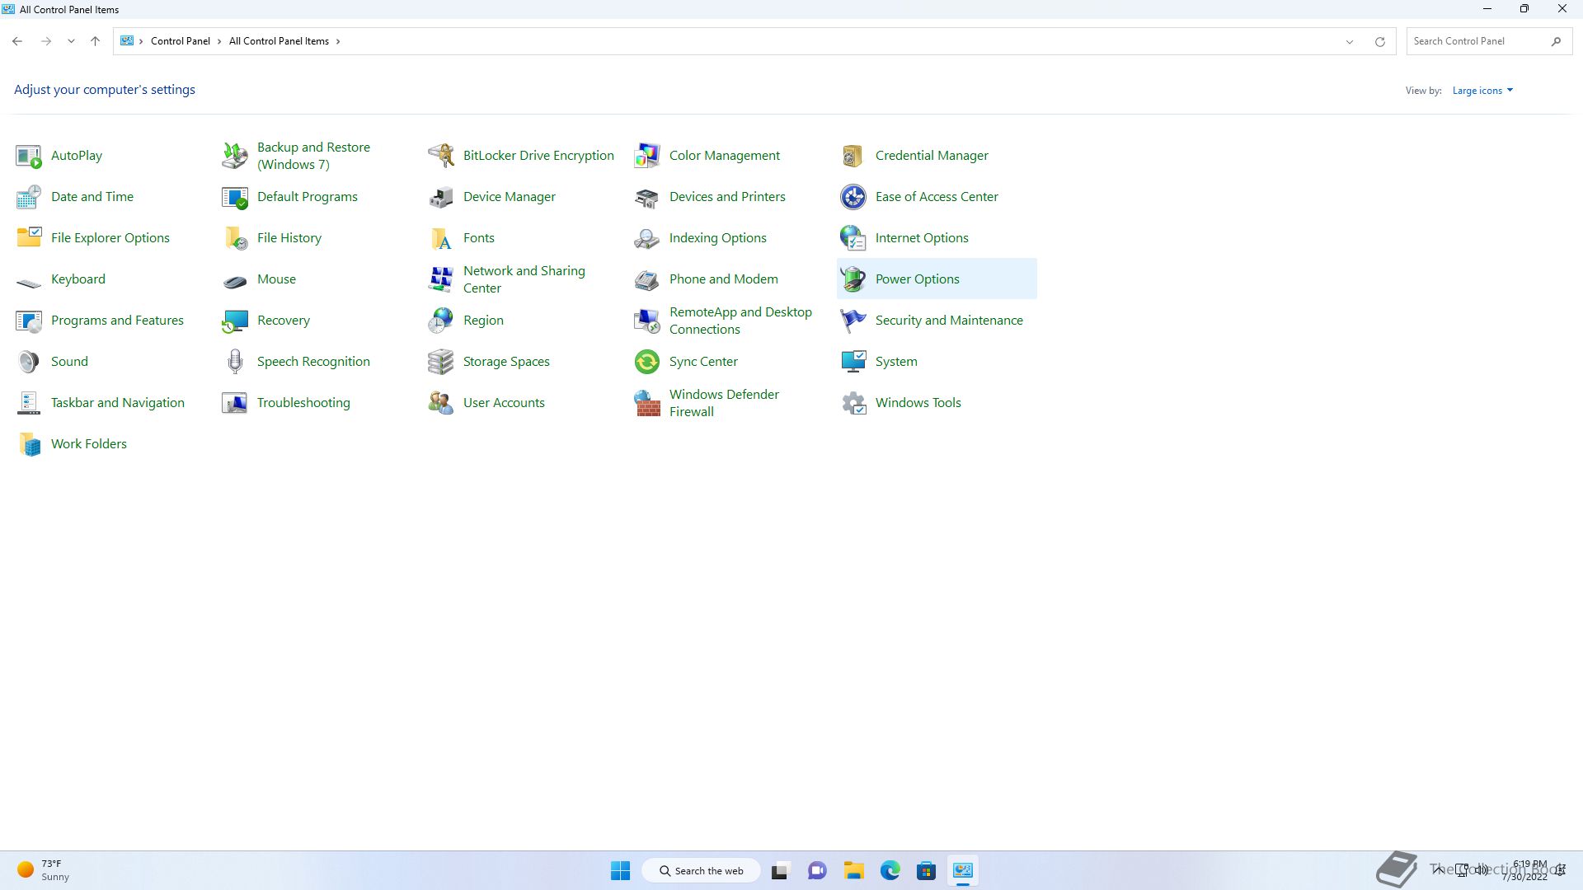
Task: Open recent locations dropdown arrow
Action: 71,41
